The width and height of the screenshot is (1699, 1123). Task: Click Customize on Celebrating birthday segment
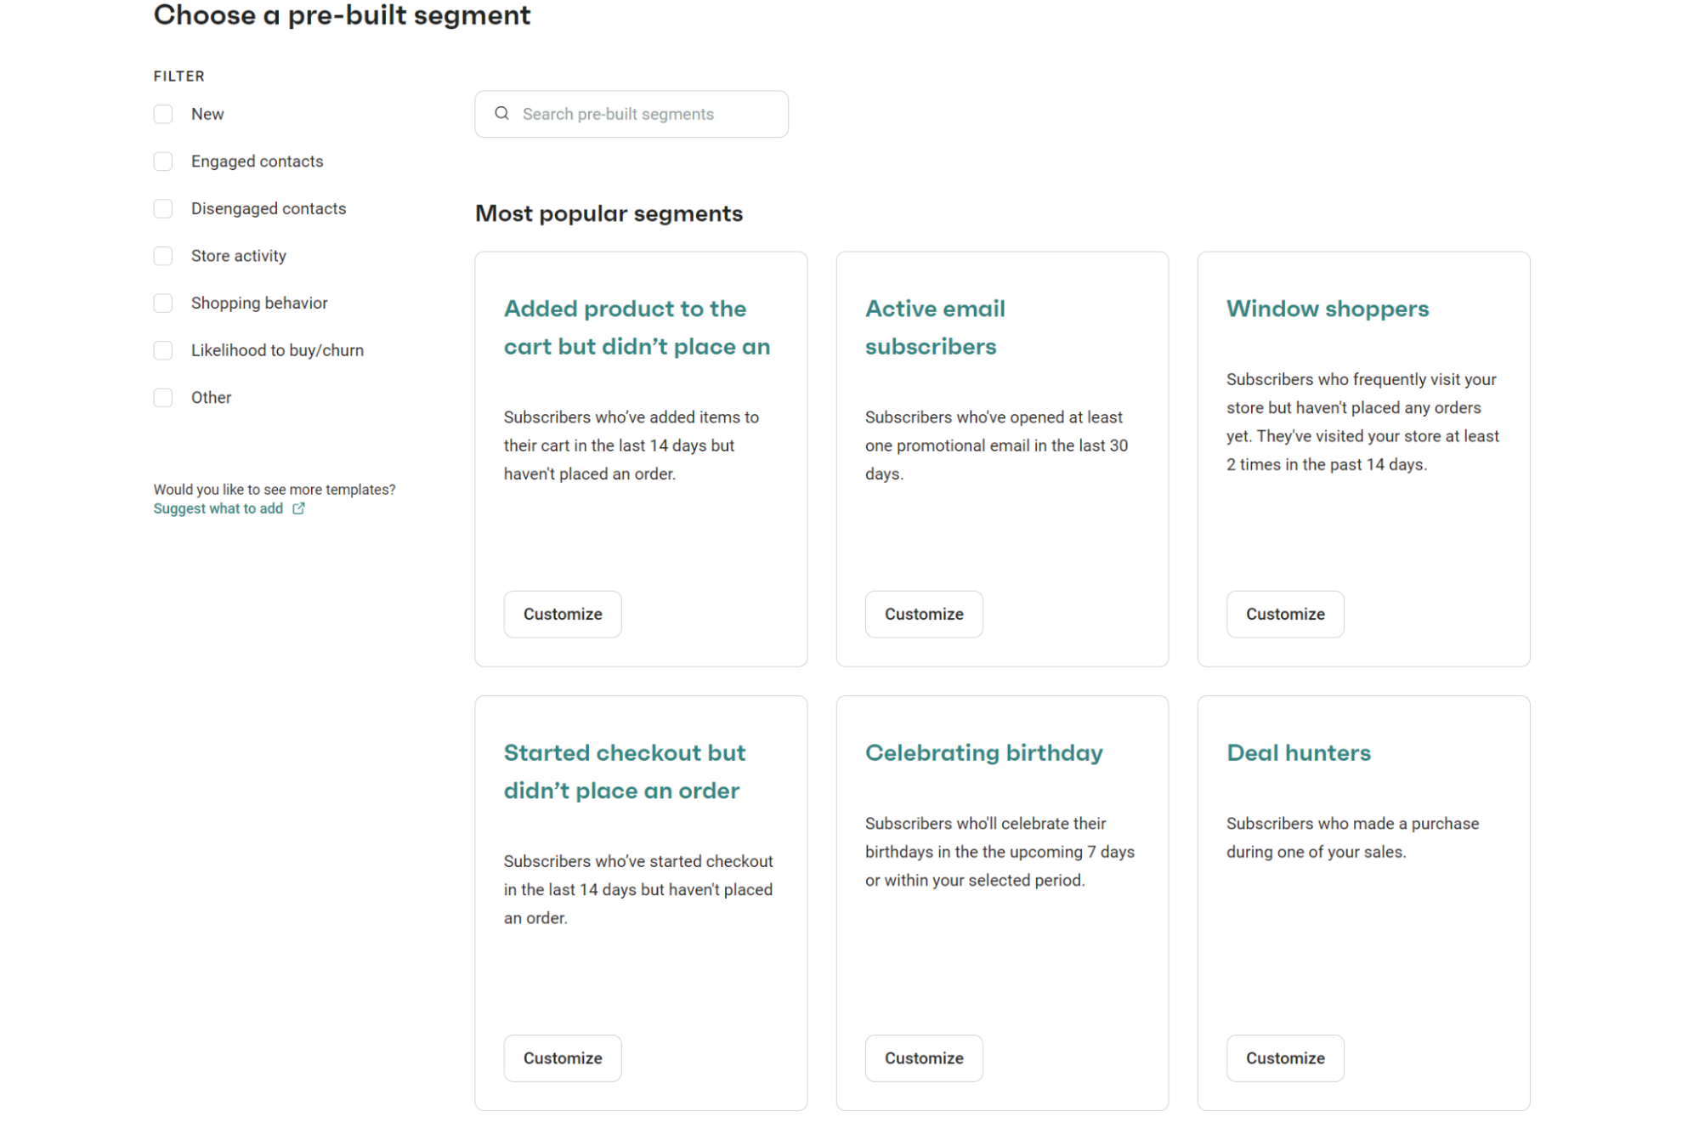[x=923, y=1058]
